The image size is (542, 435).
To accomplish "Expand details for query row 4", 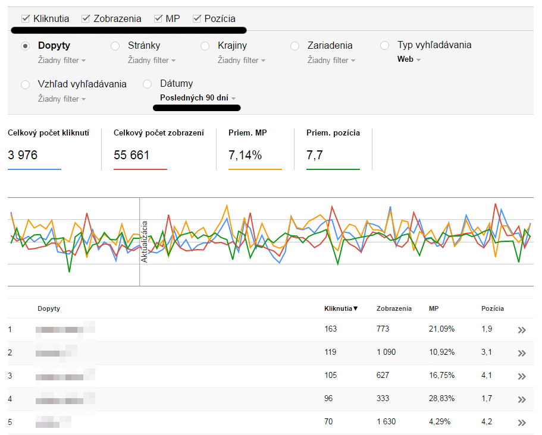I will coord(522,399).
